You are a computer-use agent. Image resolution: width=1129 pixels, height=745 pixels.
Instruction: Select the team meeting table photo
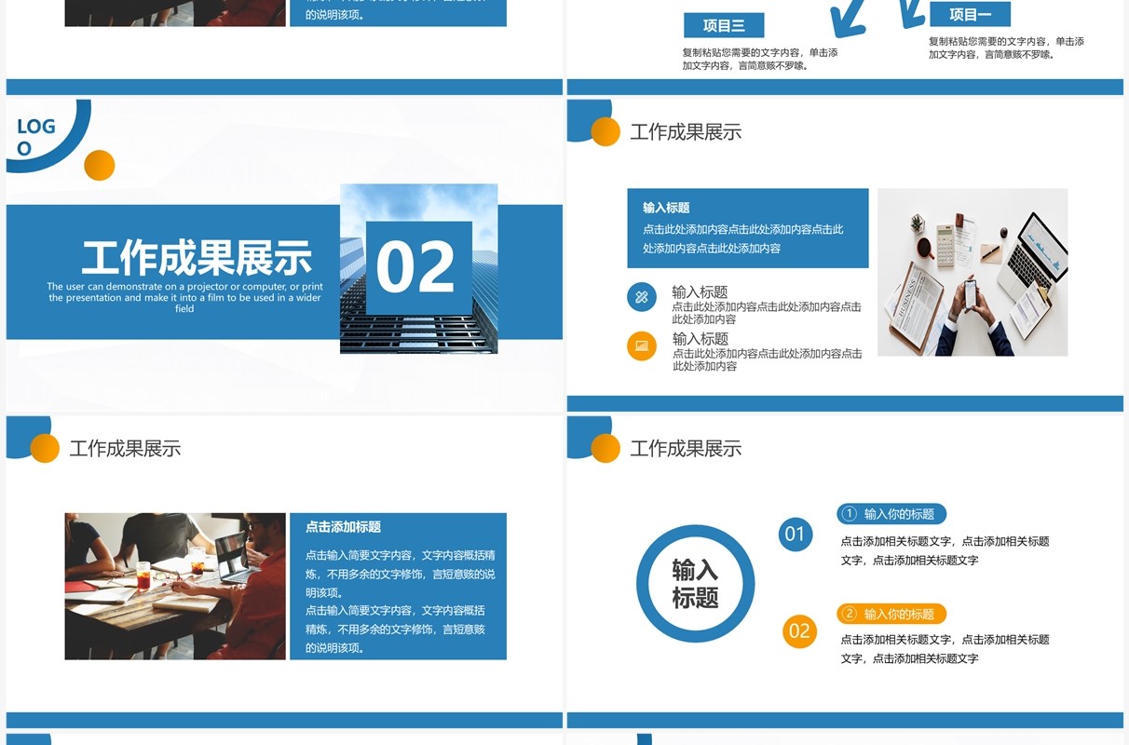tap(175, 586)
